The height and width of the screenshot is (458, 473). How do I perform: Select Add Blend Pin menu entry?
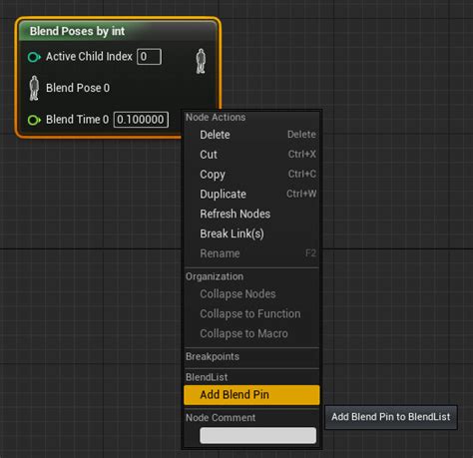(251, 395)
